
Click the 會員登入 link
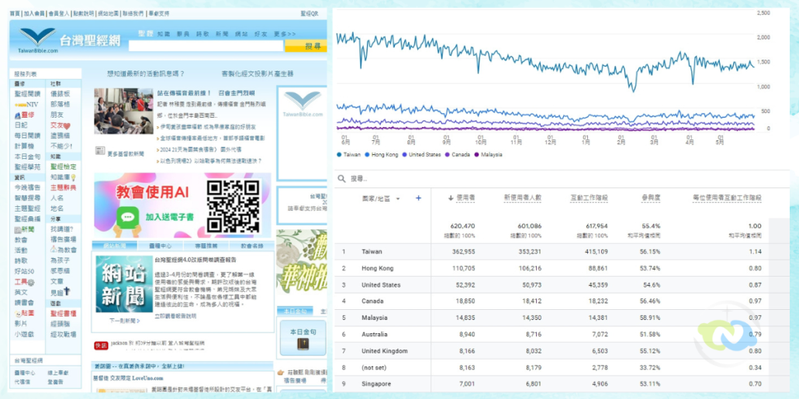(x=58, y=13)
